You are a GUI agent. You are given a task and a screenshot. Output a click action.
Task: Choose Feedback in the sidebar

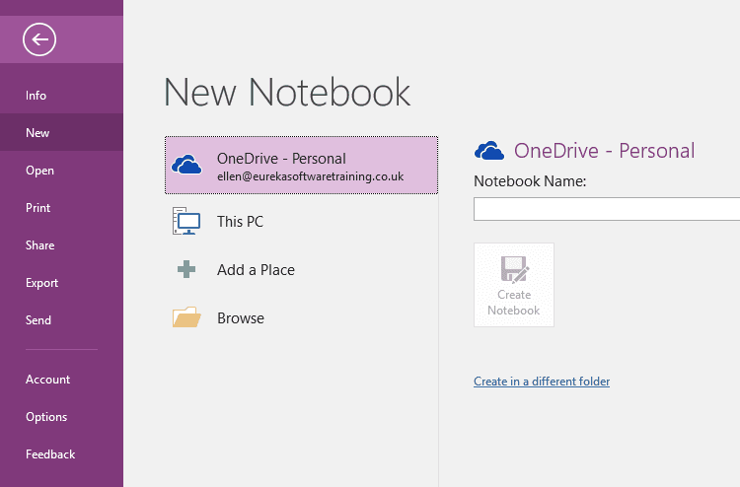click(x=50, y=454)
